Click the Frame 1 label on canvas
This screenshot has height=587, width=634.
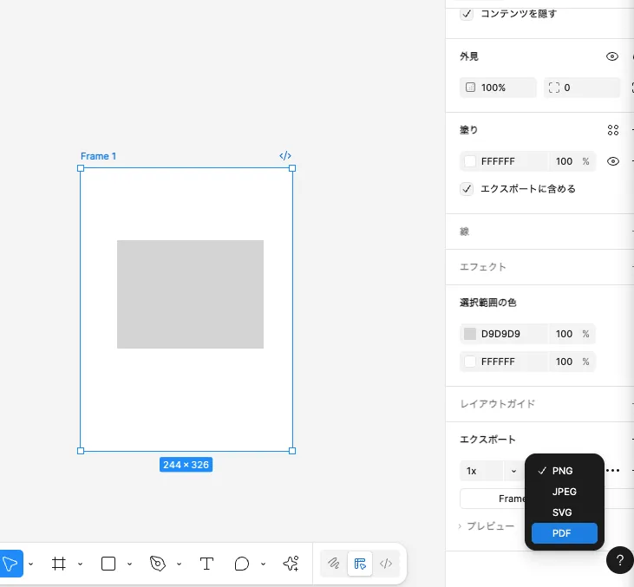pyautogui.click(x=98, y=156)
